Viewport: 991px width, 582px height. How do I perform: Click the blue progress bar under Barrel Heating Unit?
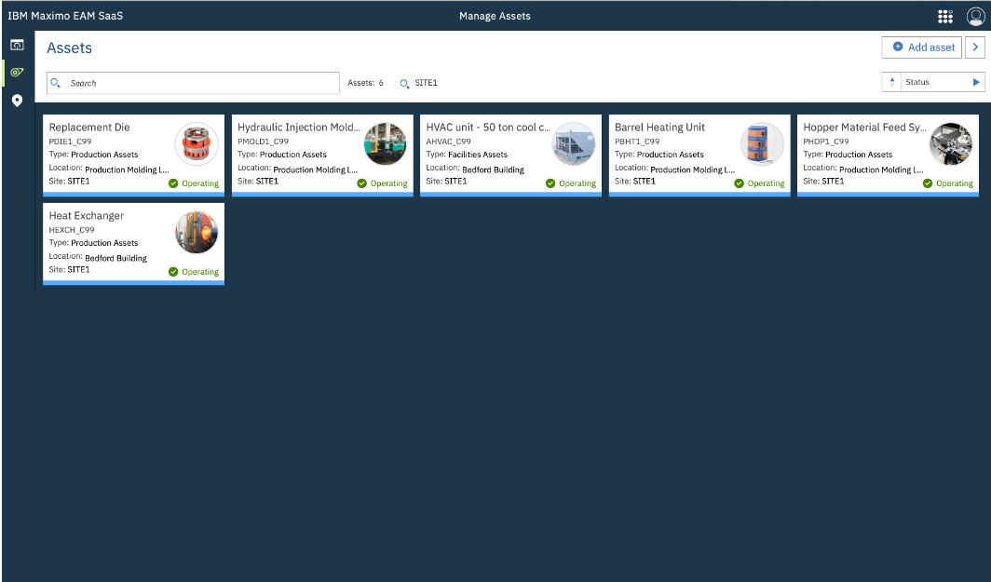point(699,192)
